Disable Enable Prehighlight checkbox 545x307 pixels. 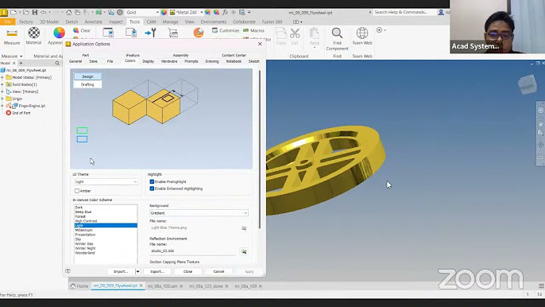(x=152, y=181)
